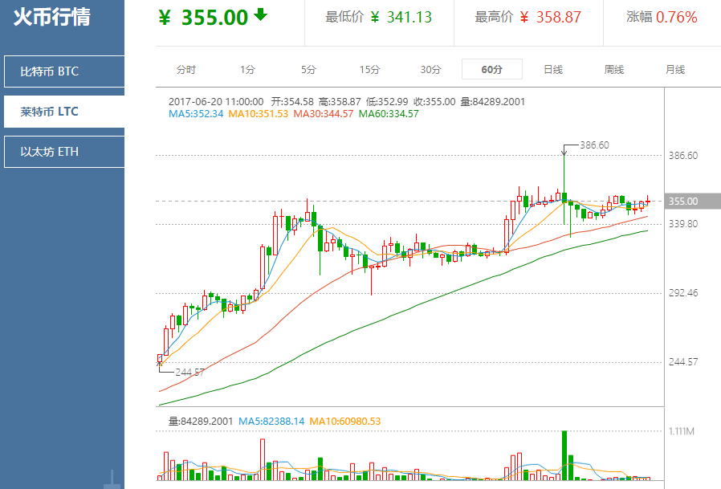
Task: Select the 比特币 BTC market
Action: [64, 71]
